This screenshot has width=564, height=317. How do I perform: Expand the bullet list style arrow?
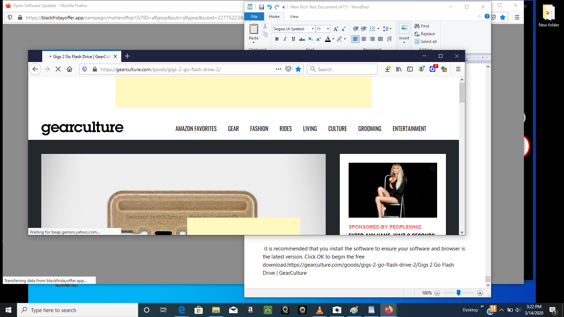tap(378, 29)
